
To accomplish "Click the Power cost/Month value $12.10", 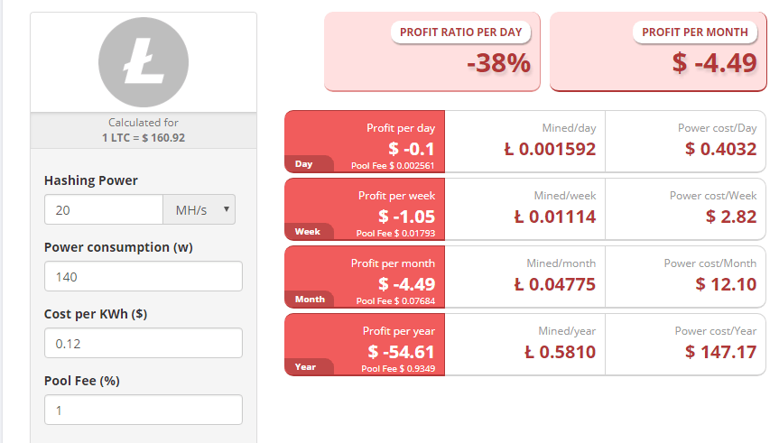I will pyautogui.click(x=726, y=284).
